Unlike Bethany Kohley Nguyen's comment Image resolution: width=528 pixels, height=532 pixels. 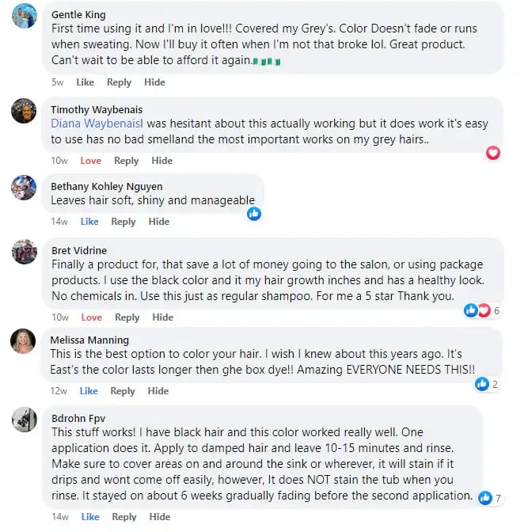[89, 222]
